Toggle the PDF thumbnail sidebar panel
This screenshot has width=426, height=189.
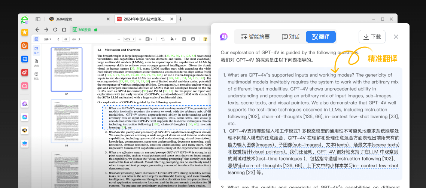click(x=36, y=39)
